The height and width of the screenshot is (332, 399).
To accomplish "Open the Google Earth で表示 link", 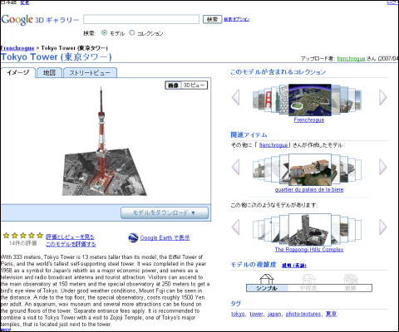I will point(165,237).
